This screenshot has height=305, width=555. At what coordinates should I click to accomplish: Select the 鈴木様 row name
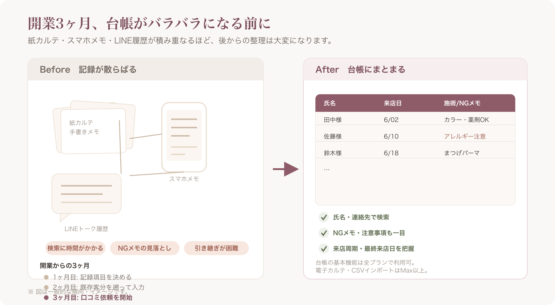[x=333, y=153]
